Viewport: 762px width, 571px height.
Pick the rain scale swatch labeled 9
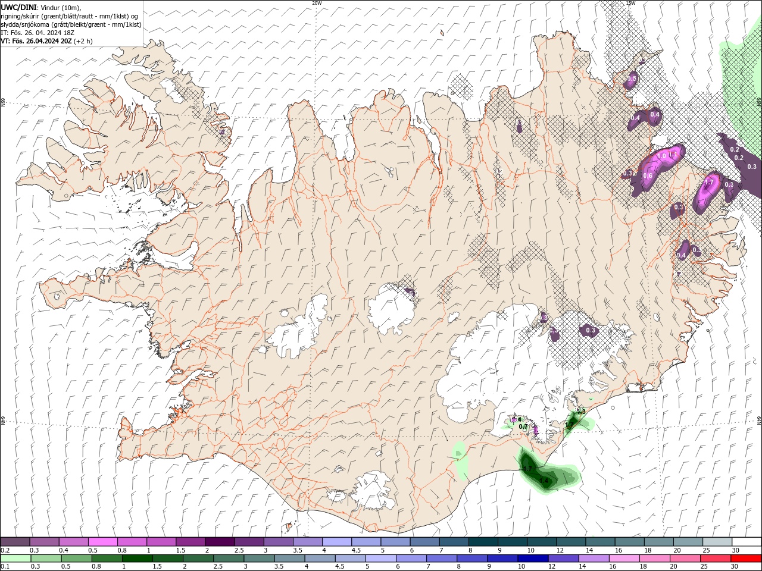[502, 559]
